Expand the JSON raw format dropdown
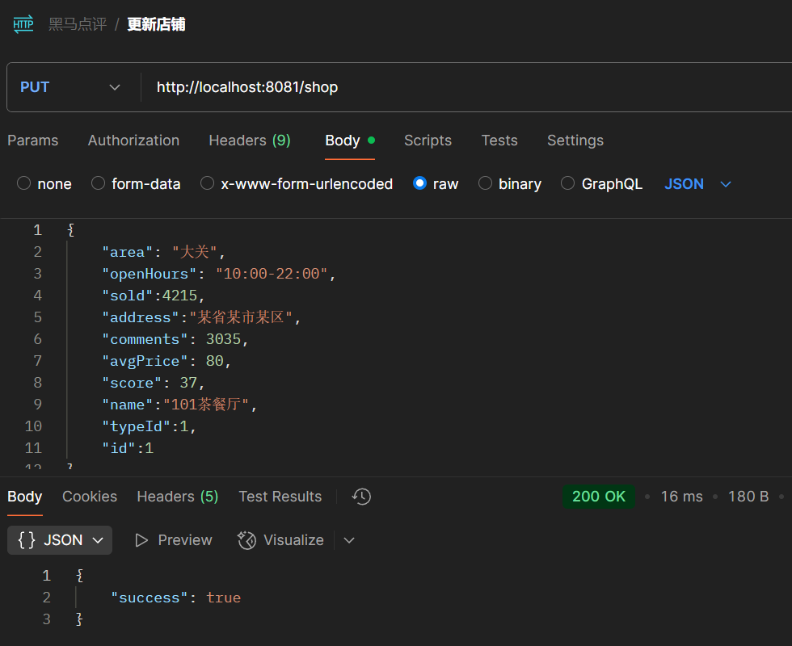The width and height of the screenshot is (792, 646). point(726,184)
